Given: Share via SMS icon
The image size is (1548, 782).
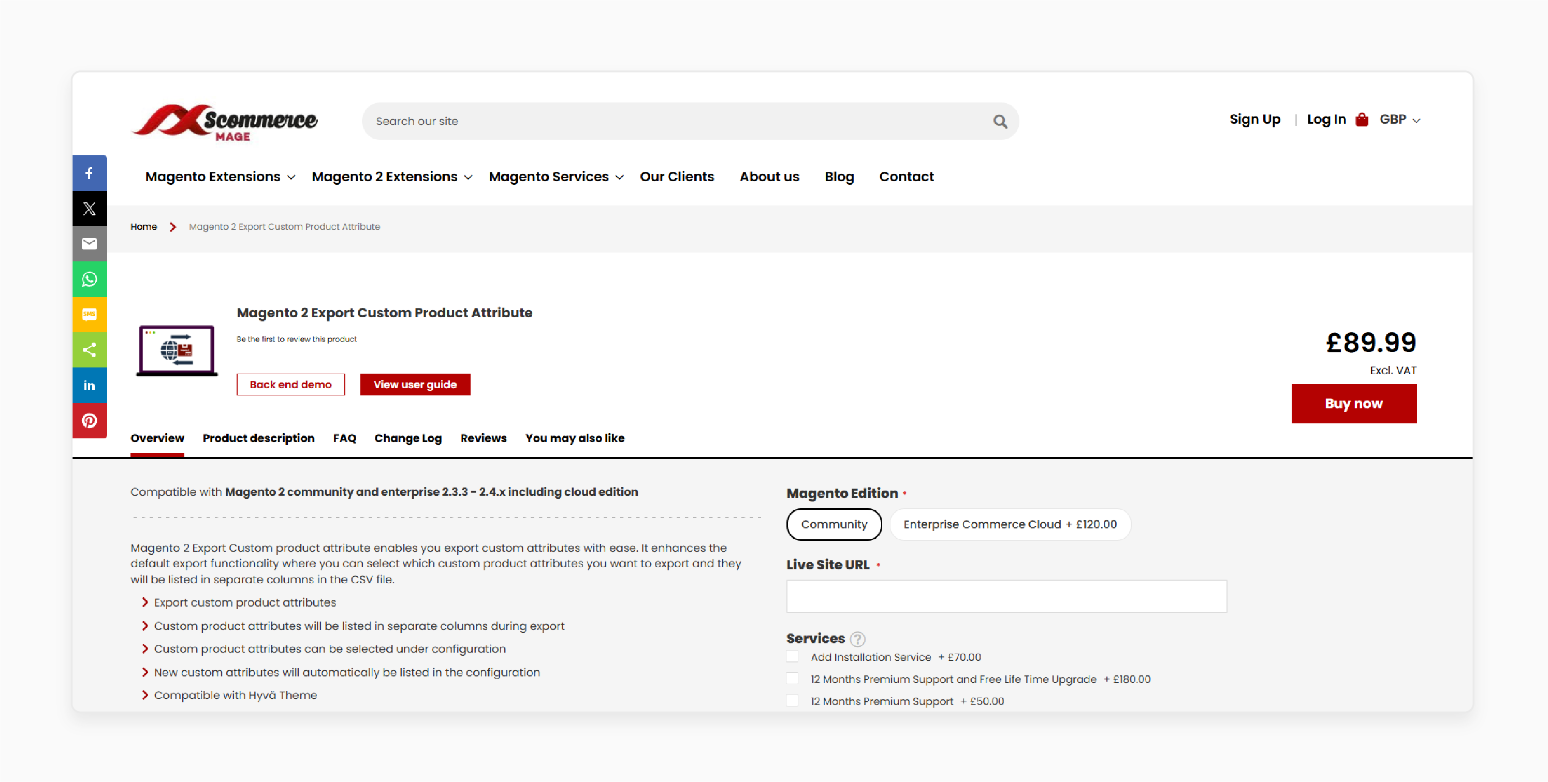Looking at the screenshot, I should [90, 315].
